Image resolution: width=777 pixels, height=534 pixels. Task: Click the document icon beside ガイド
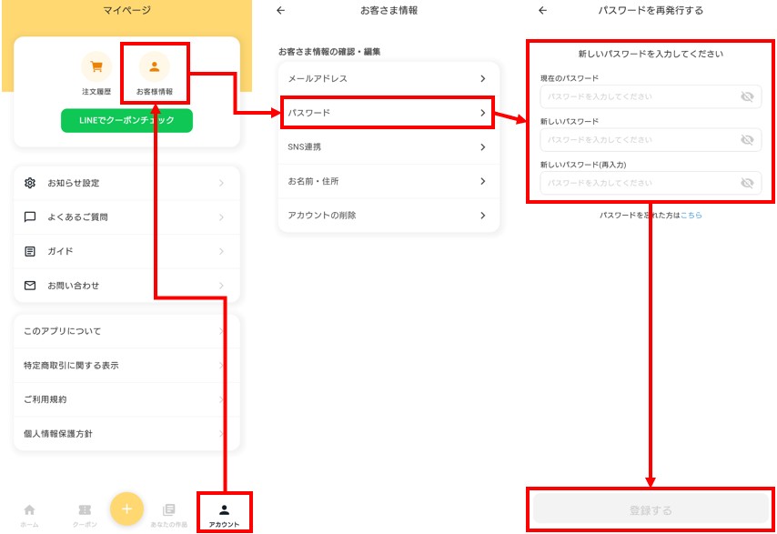coord(30,251)
